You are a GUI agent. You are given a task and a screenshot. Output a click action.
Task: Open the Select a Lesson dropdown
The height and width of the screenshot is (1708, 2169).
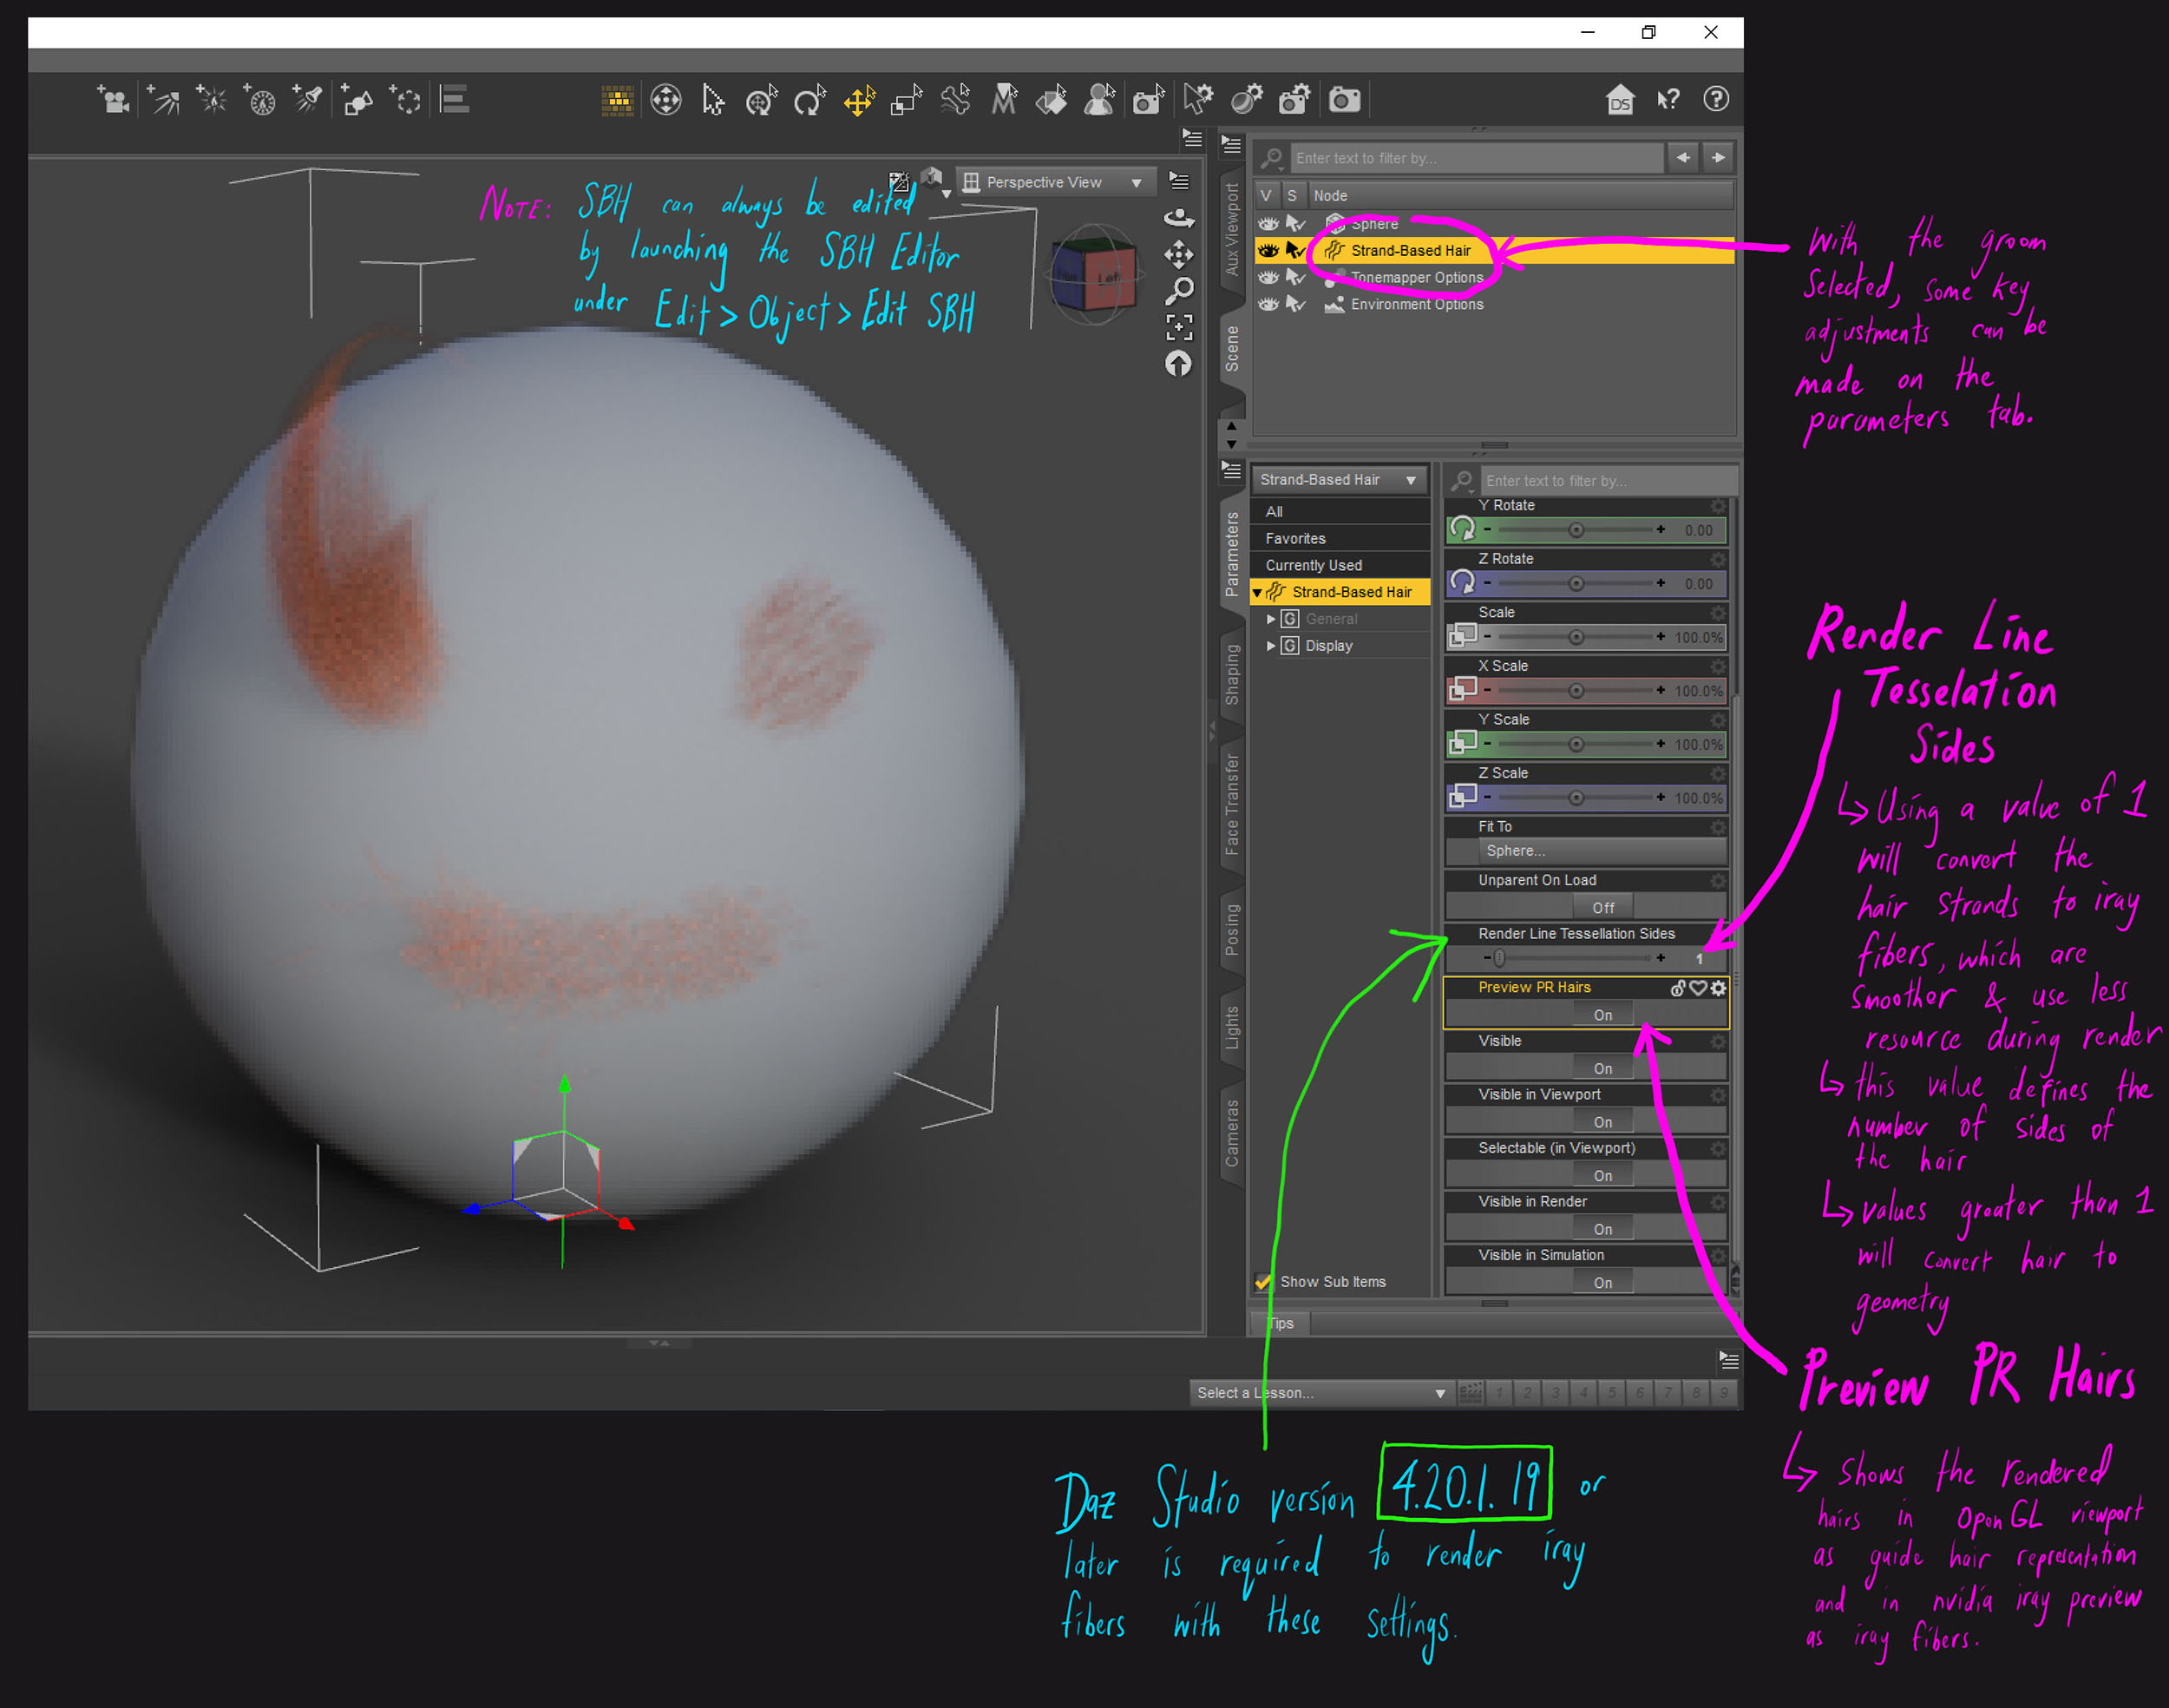pos(1320,1393)
